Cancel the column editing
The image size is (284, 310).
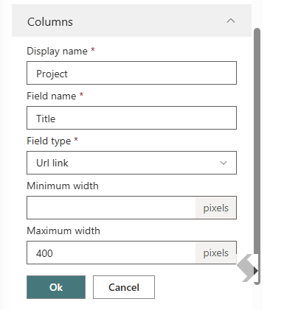click(x=124, y=287)
